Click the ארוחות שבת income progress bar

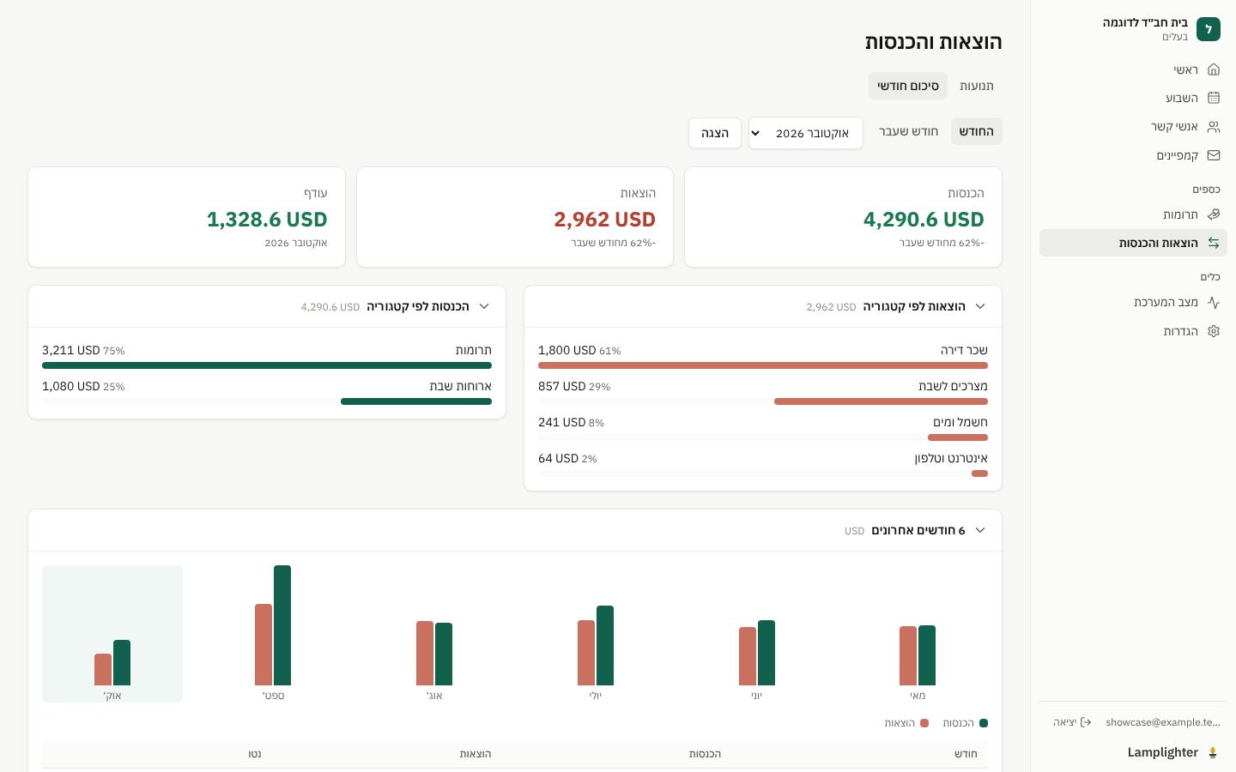[x=267, y=401]
